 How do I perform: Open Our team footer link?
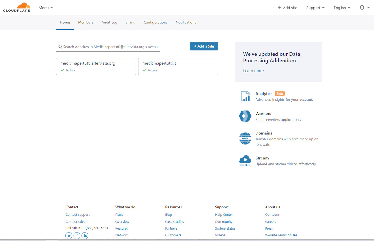[x=272, y=215]
